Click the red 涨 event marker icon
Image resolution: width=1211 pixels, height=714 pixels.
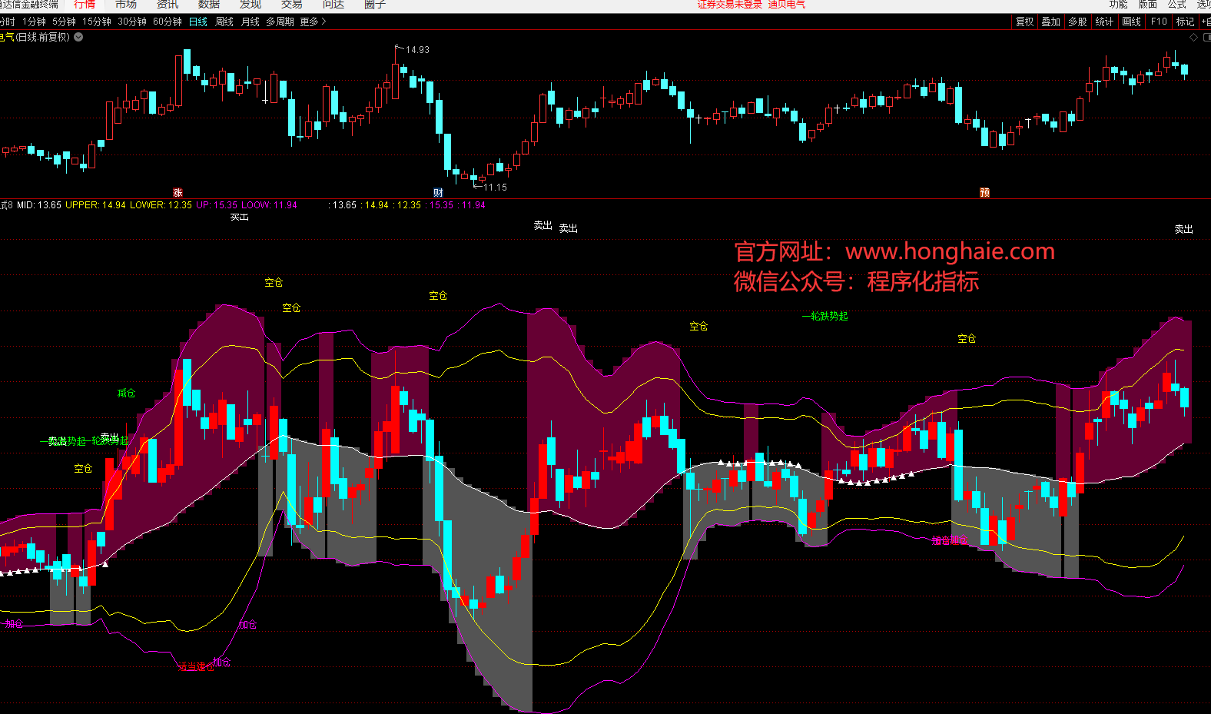pos(178,193)
